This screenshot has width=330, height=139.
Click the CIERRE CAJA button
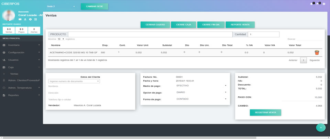(184, 25)
